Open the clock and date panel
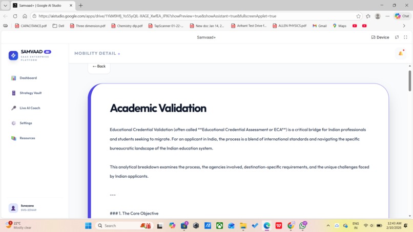 pos(394,225)
